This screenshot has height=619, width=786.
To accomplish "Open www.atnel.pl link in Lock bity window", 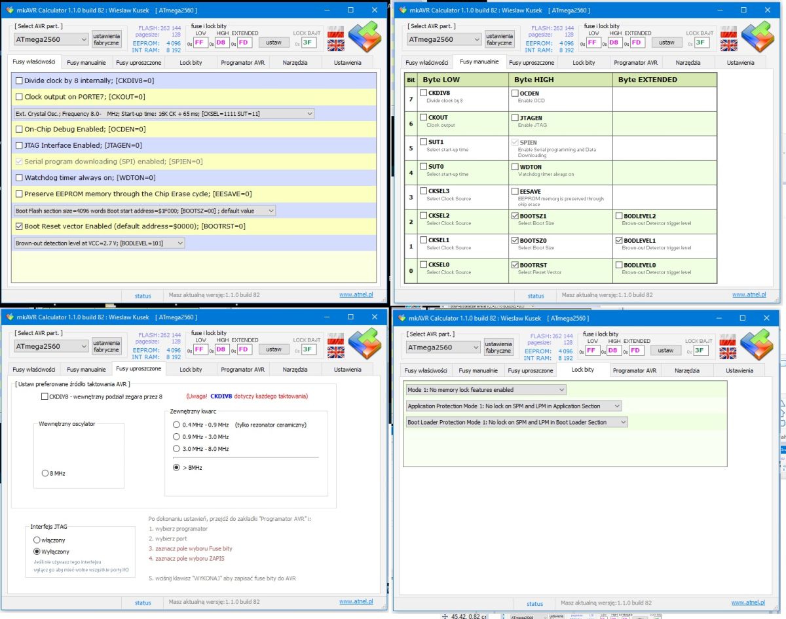I will click(x=748, y=603).
